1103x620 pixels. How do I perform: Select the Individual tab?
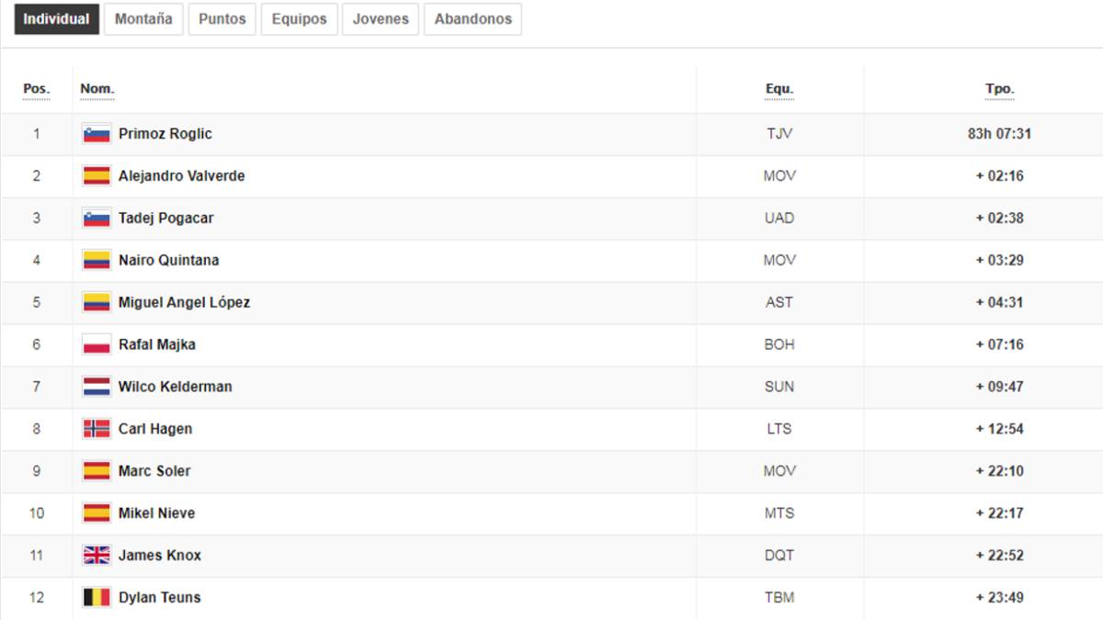[56, 19]
